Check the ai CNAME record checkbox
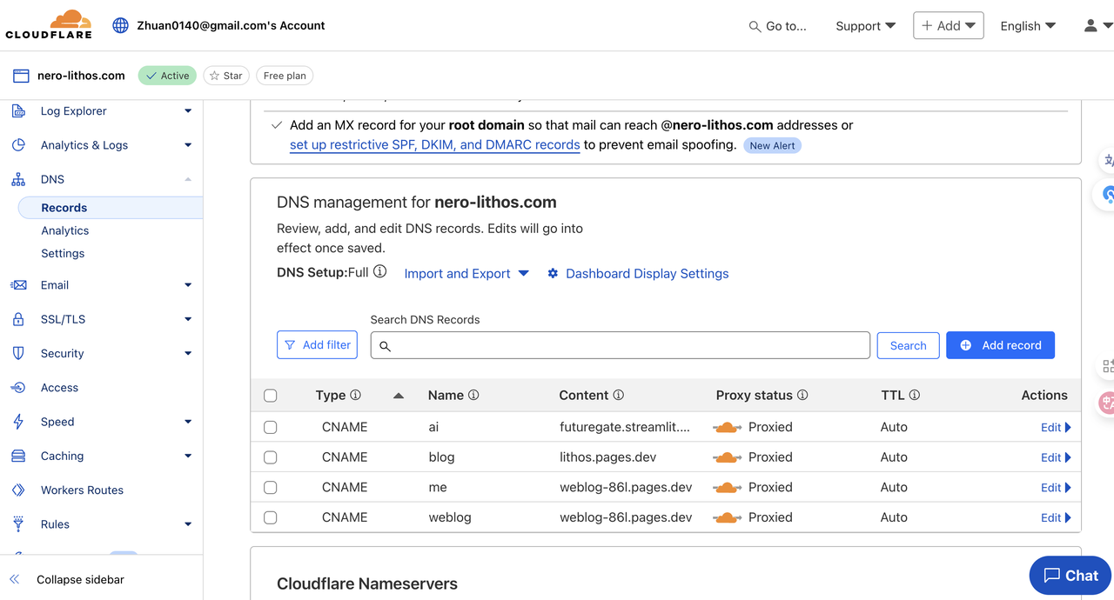 click(271, 427)
